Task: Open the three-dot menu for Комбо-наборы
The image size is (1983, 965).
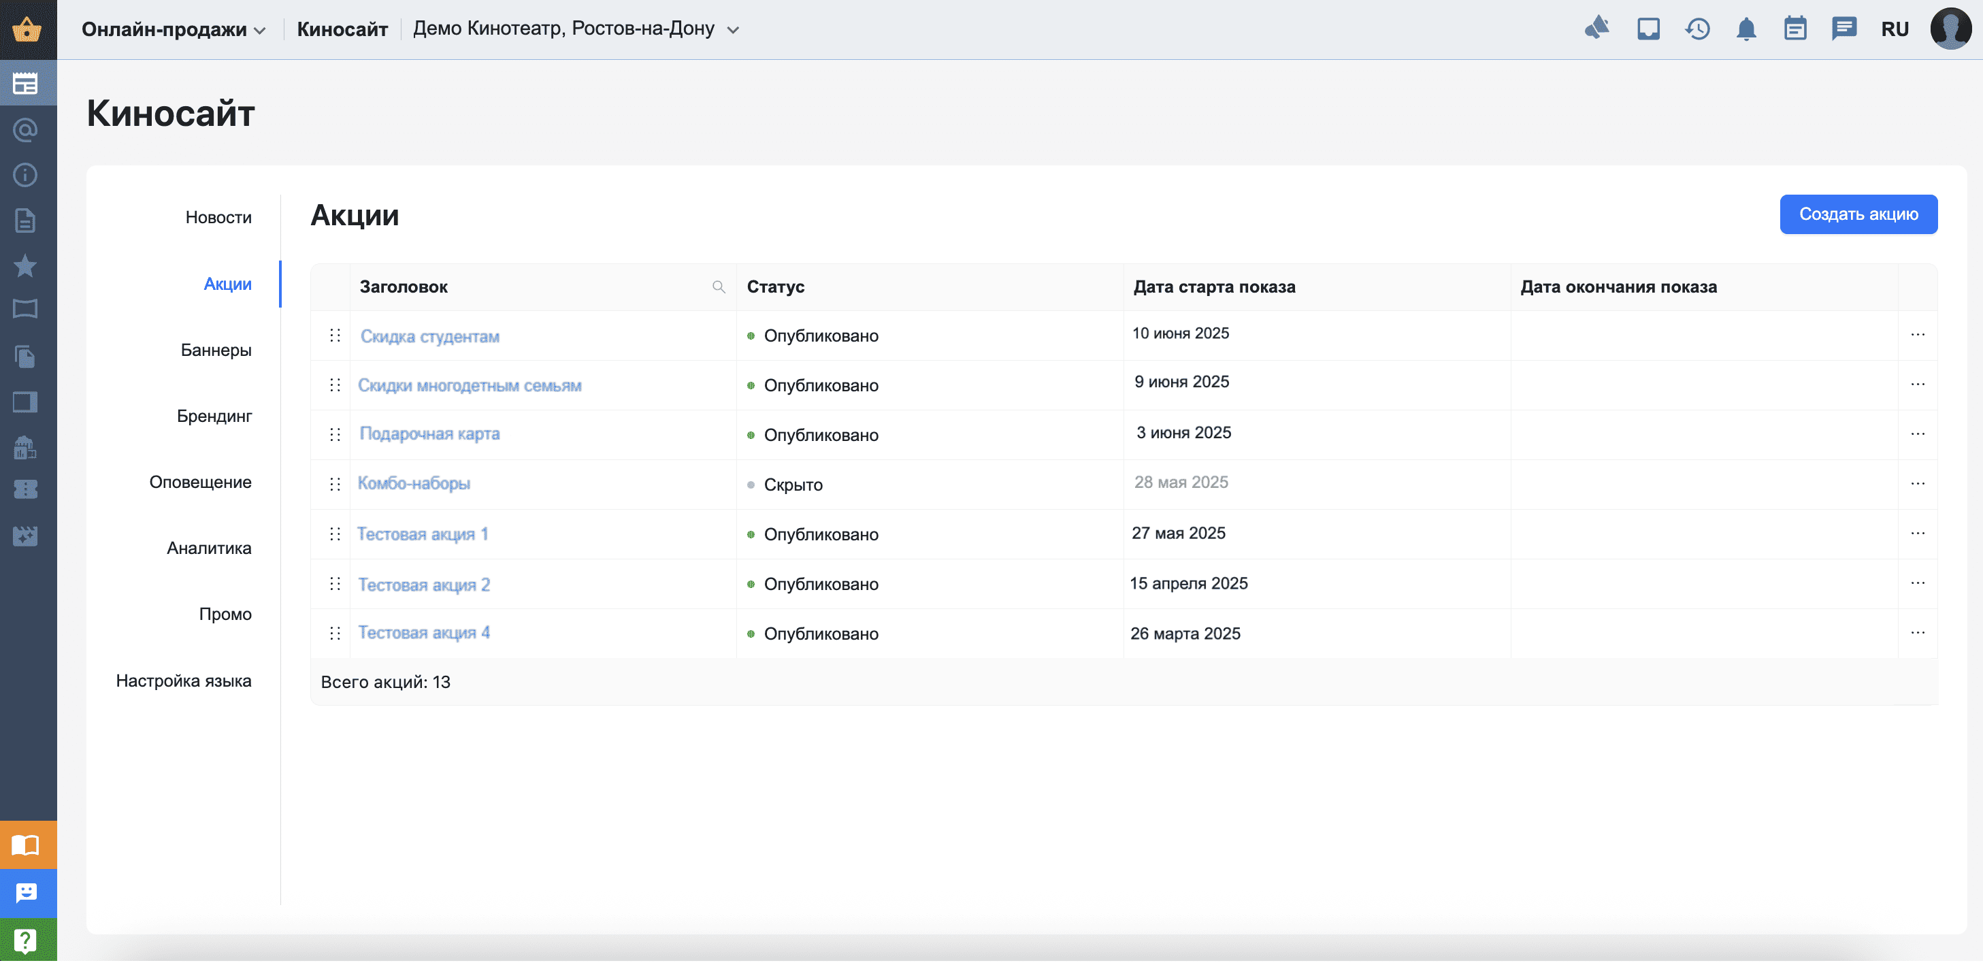Action: coord(1917,484)
